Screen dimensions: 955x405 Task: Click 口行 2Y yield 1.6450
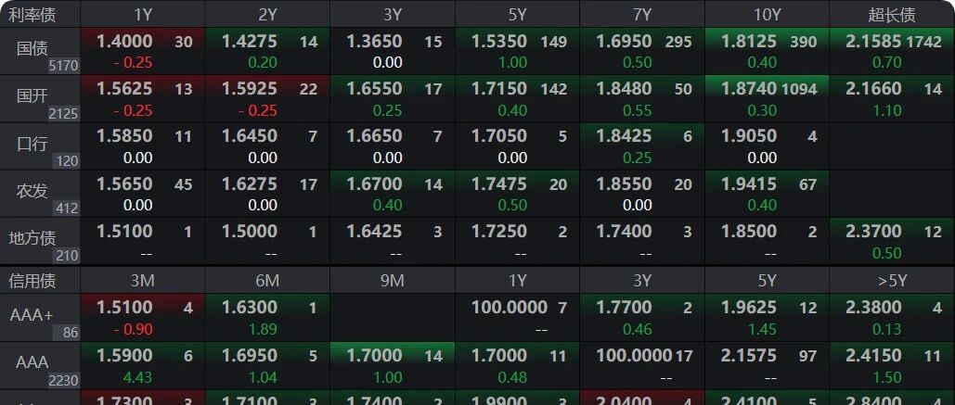250,135
